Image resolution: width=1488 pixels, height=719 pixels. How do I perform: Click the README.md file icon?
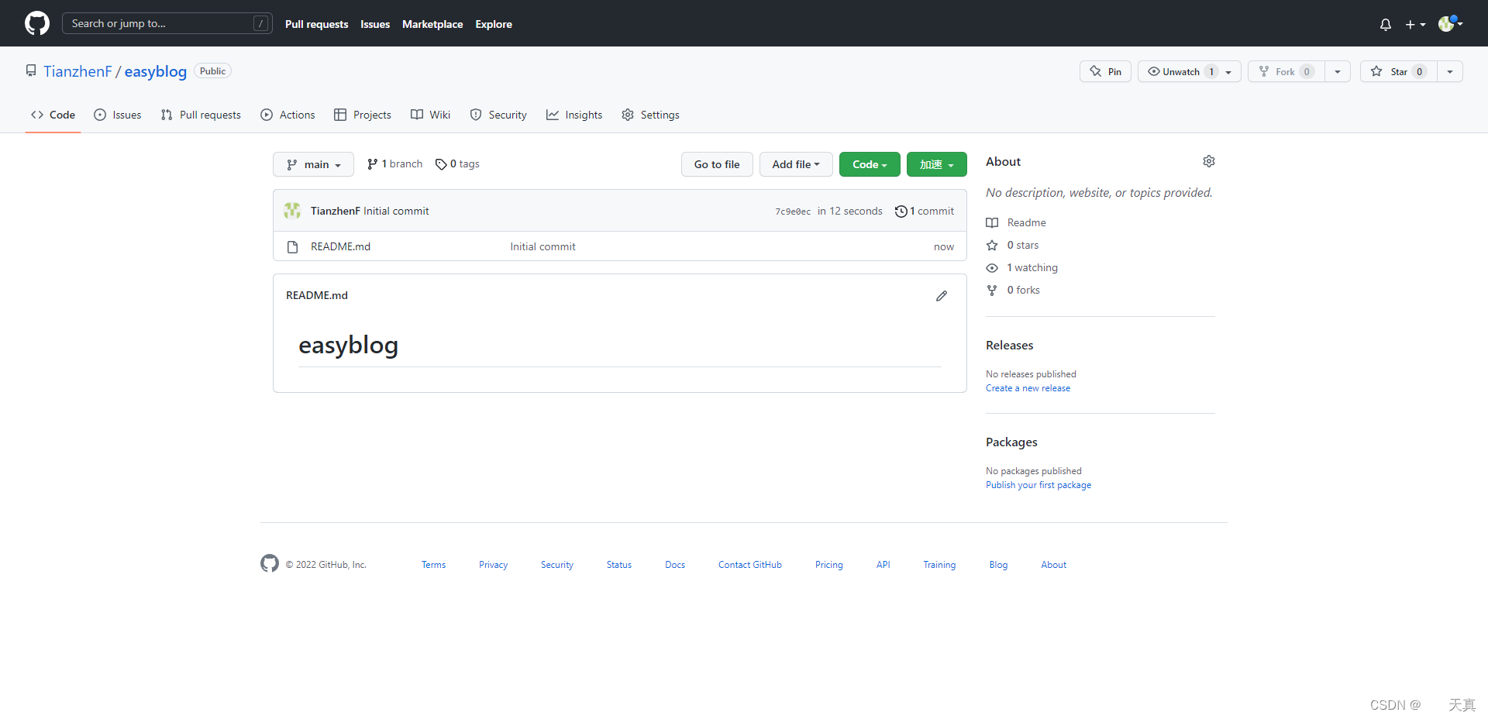[x=292, y=247]
